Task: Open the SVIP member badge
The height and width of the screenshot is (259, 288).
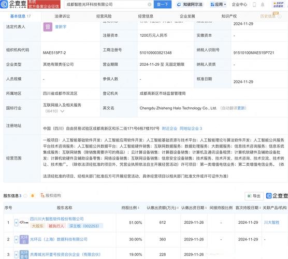Action: 278,5
